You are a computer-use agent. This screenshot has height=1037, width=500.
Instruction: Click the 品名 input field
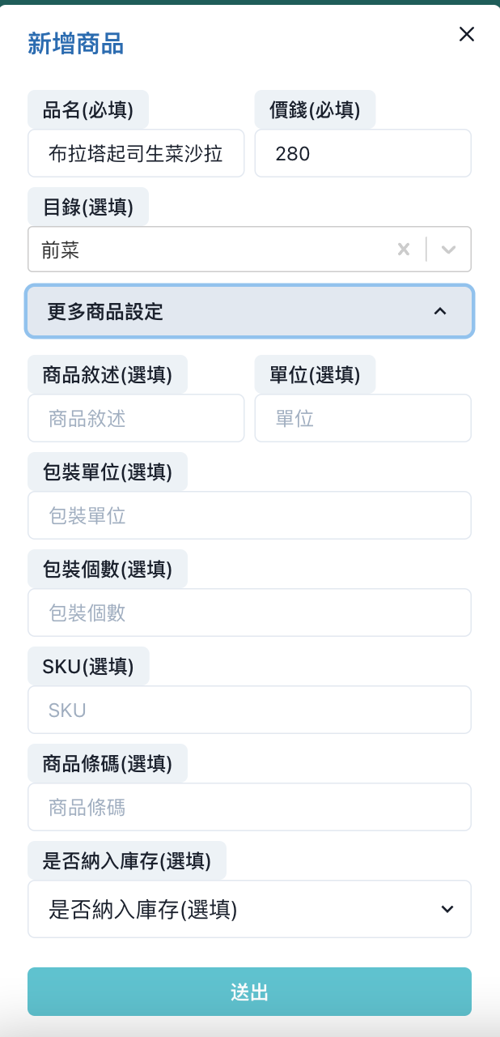pos(136,153)
